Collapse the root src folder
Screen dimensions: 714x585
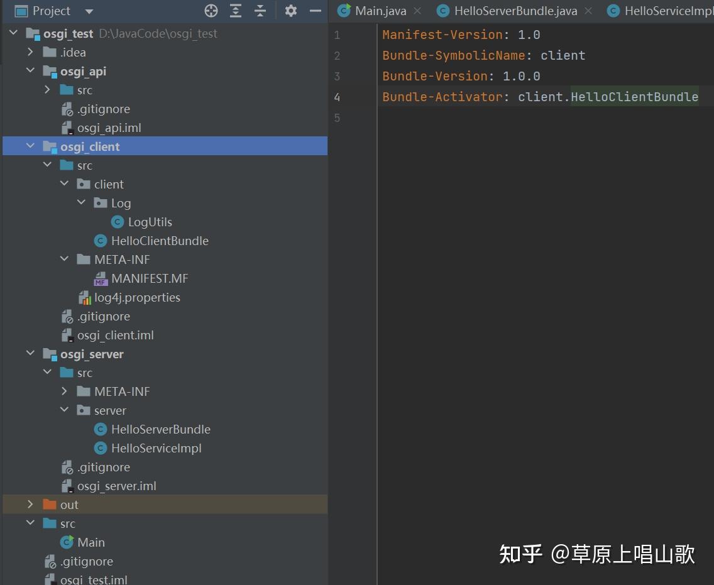click(30, 523)
